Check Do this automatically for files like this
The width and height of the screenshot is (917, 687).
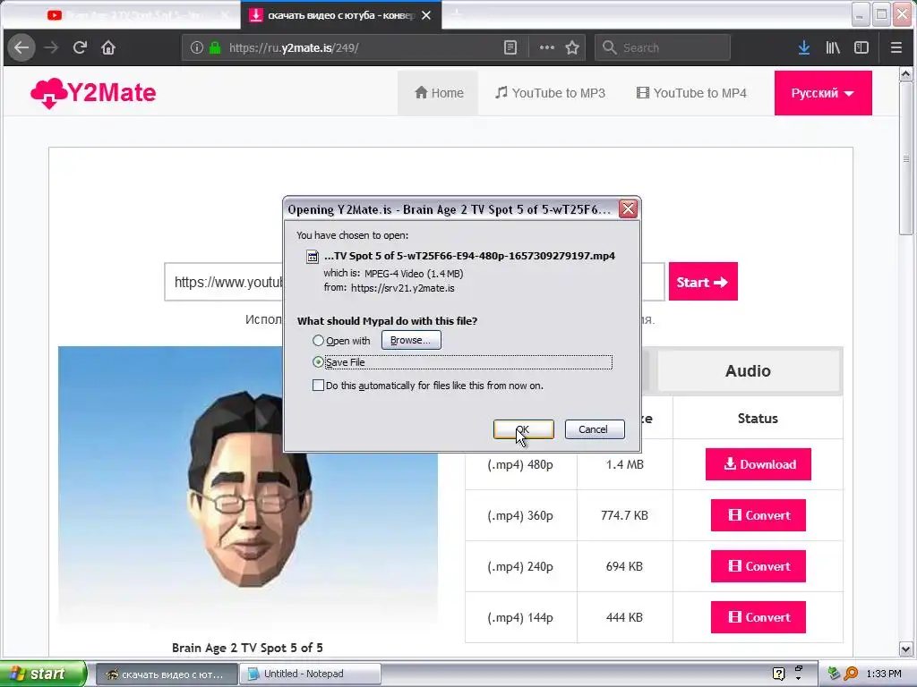[318, 386]
